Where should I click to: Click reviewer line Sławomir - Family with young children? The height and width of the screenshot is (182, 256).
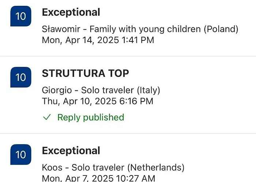click(140, 29)
